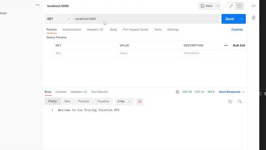This screenshot has height=150, width=266.
Task: Open the request Headers (7) tab
Action: click(x=95, y=30)
